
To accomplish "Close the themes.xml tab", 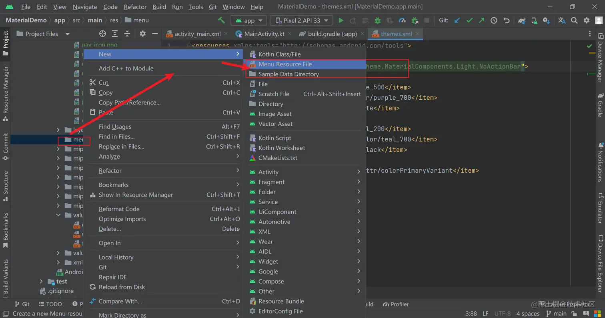I will point(417,34).
